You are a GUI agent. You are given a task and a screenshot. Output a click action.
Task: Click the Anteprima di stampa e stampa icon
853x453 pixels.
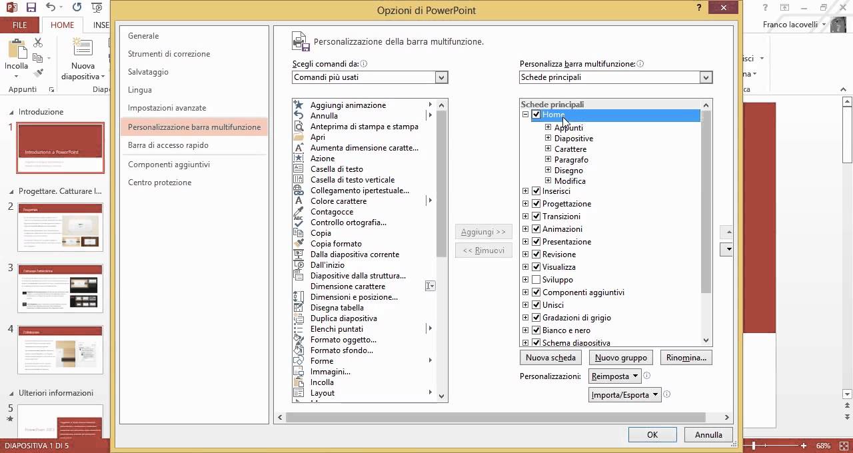[x=299, y=127]
